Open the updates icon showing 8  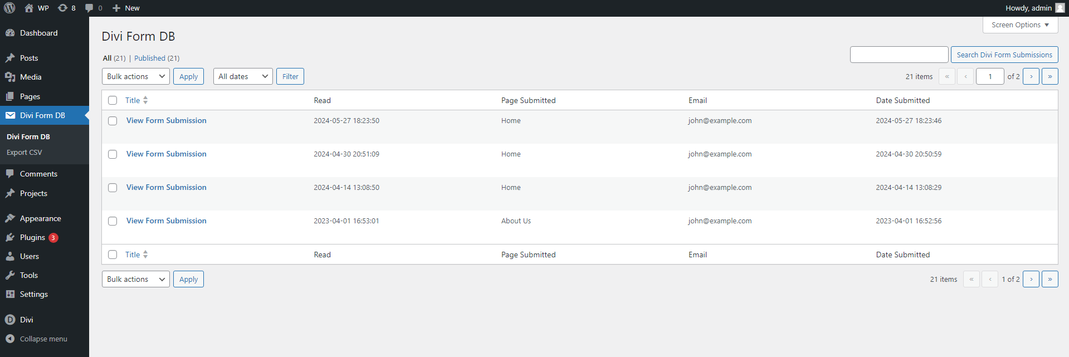63,8
